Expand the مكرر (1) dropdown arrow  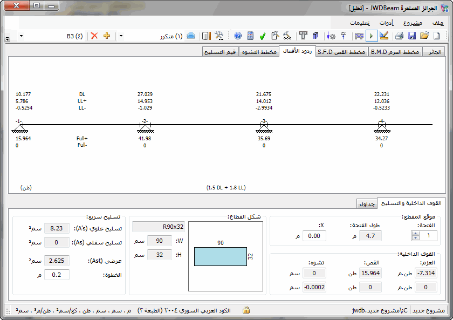[x=121, y=36]
